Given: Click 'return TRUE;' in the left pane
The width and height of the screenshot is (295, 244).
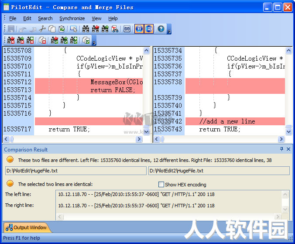Looking at the screenshot, I should (x=69, y=129).
